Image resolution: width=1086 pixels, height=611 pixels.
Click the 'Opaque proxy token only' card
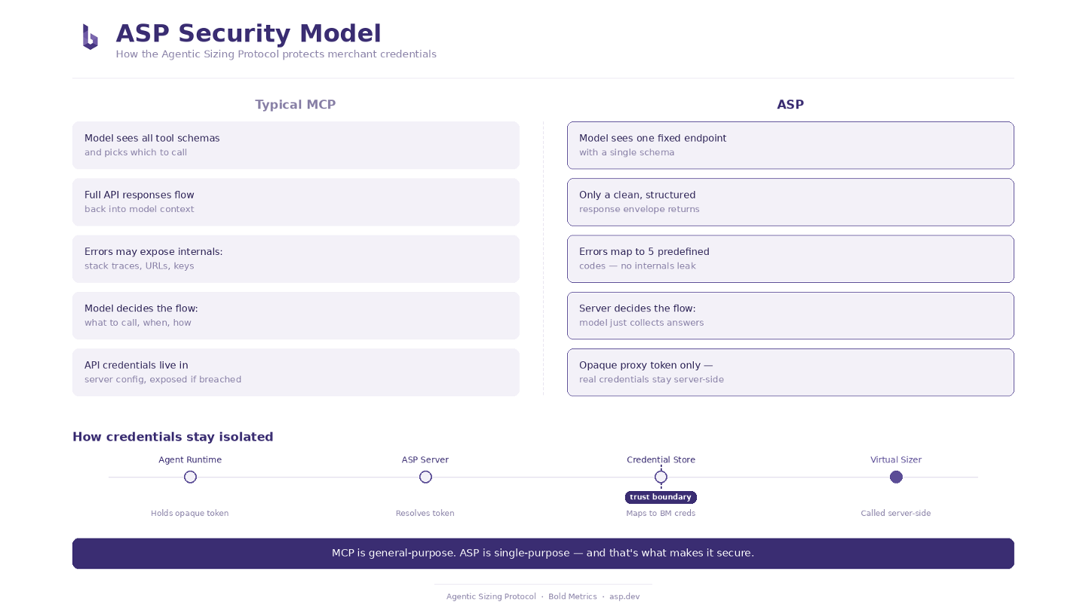[790, 372]
